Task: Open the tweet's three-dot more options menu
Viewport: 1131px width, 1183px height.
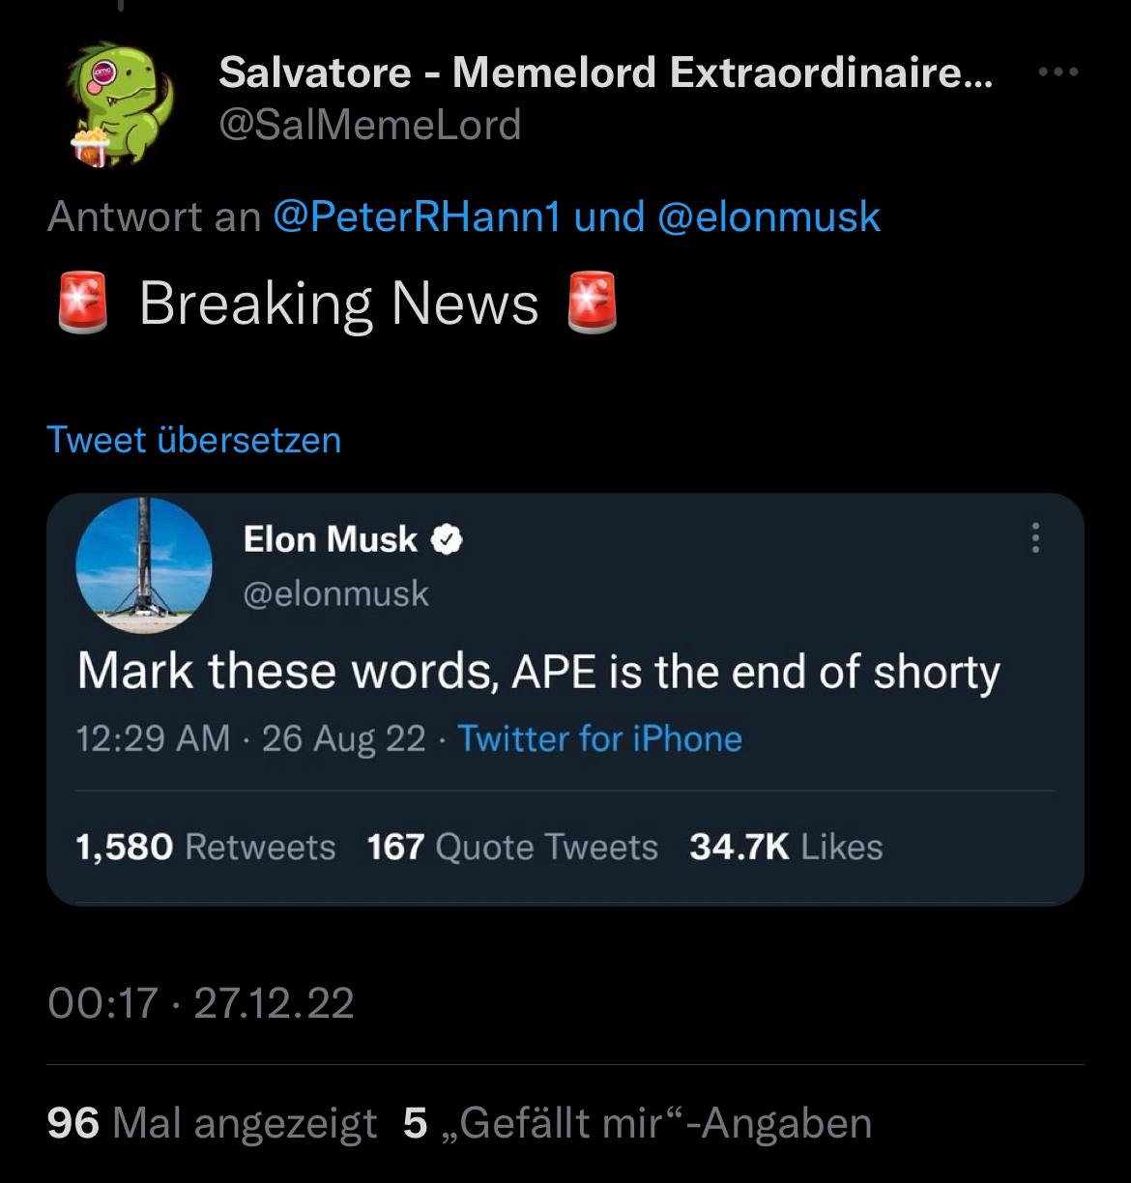Action: (1060, 72)
